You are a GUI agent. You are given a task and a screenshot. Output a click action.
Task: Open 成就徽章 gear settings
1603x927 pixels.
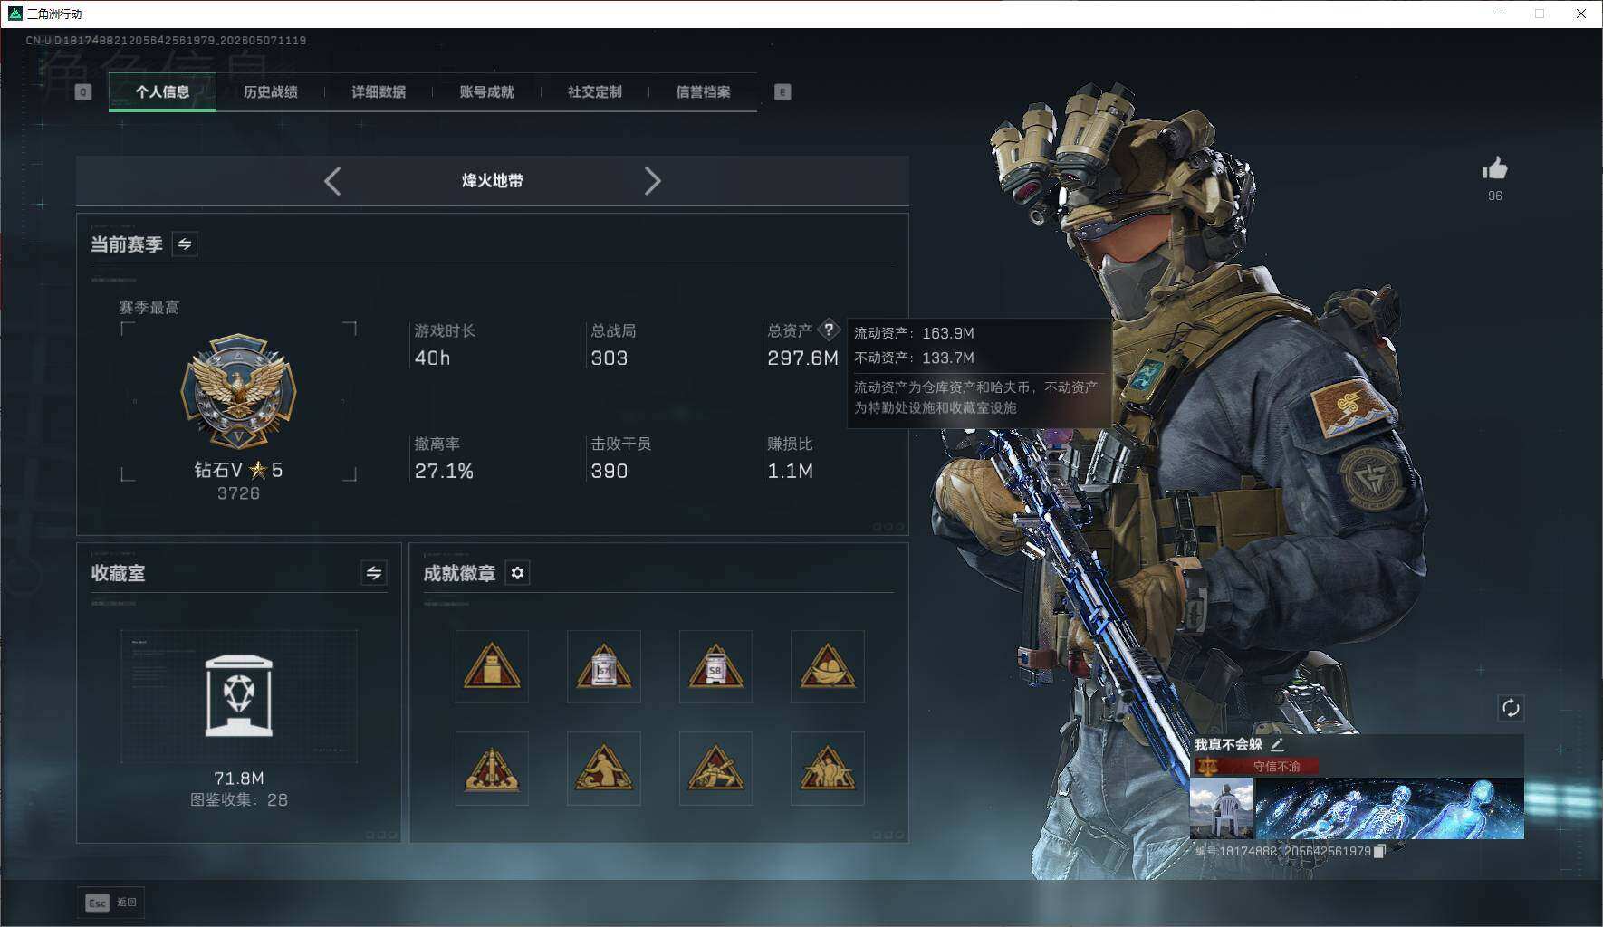point(517,572)
